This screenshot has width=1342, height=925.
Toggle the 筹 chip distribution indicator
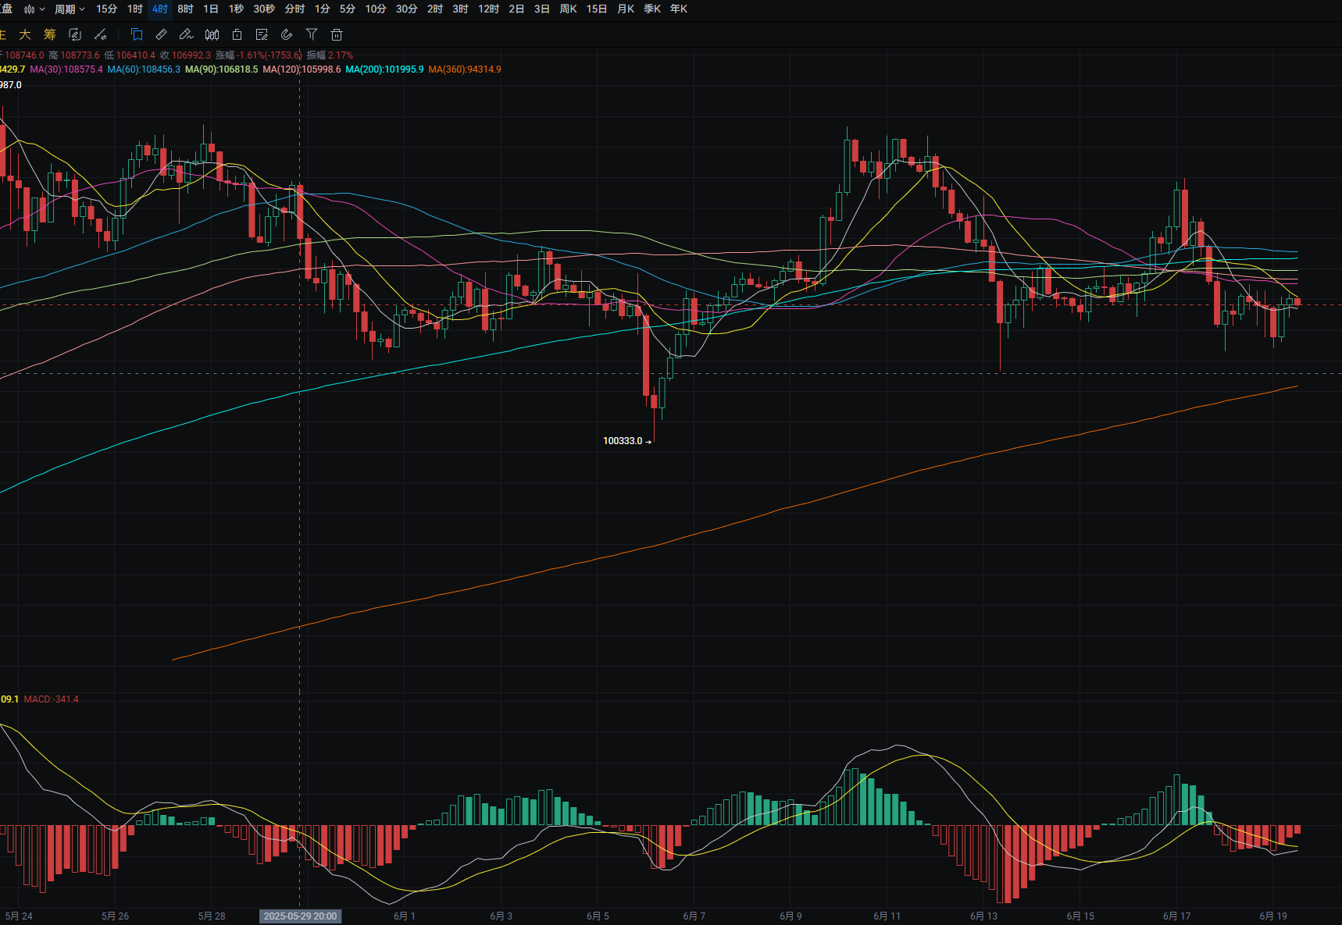pyautogui.click(x=50, y=34)
